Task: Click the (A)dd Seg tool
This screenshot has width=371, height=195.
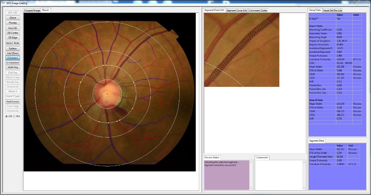Action: [13, 67]
